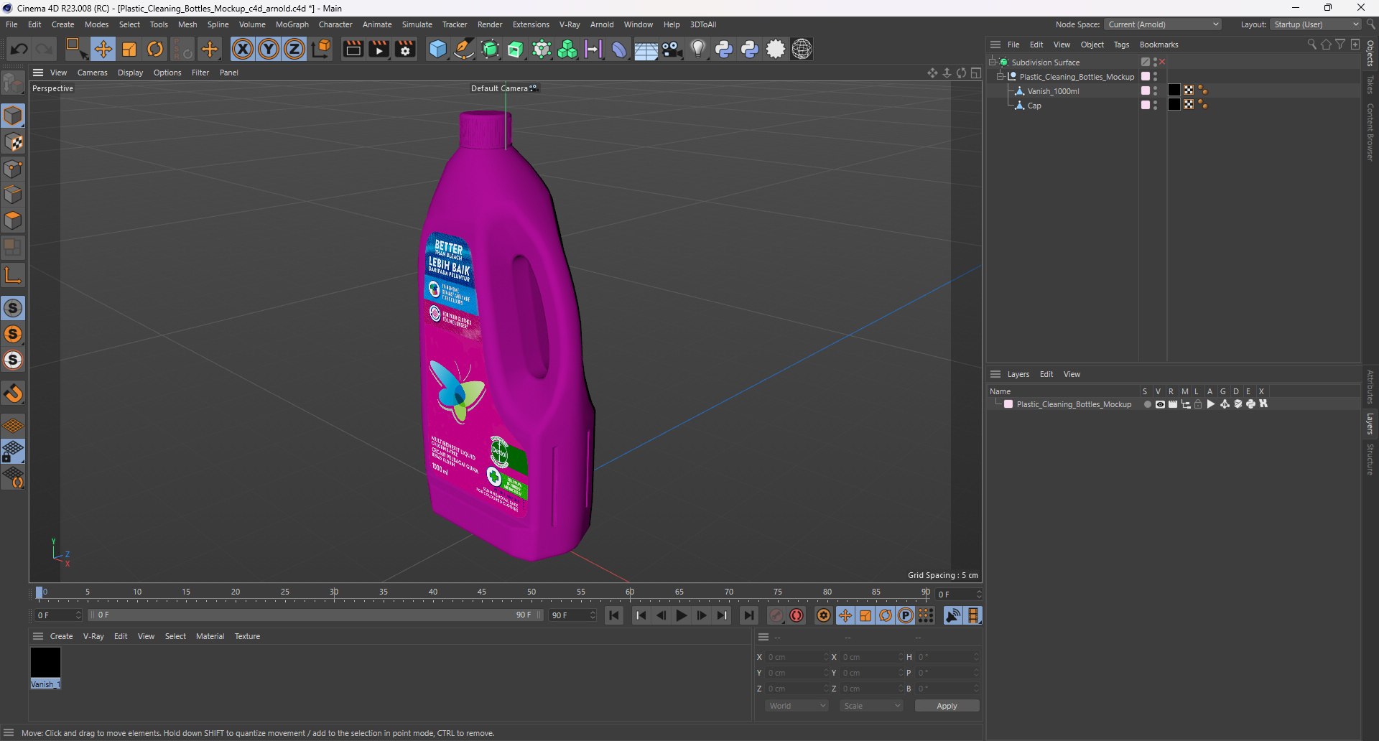
Task: Toggle Enable Snap S icon
Action: click(13, 308)
